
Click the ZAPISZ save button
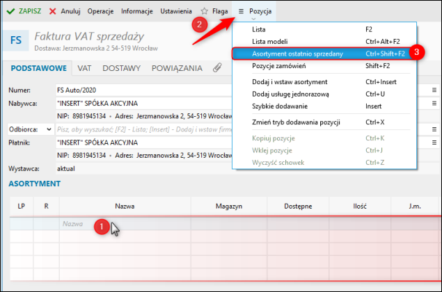pos(24,12)
